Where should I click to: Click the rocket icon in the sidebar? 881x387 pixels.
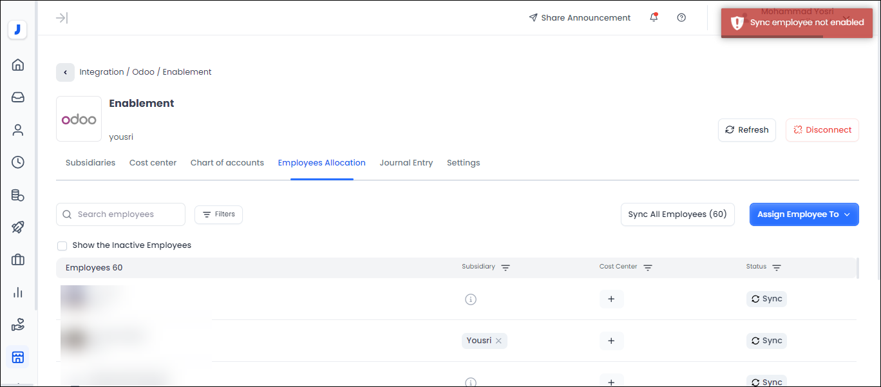pos(18,227)
